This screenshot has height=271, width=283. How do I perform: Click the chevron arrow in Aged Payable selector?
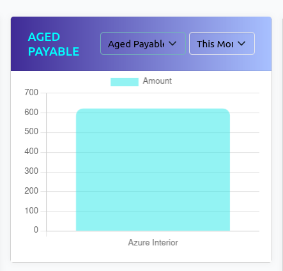172,43
